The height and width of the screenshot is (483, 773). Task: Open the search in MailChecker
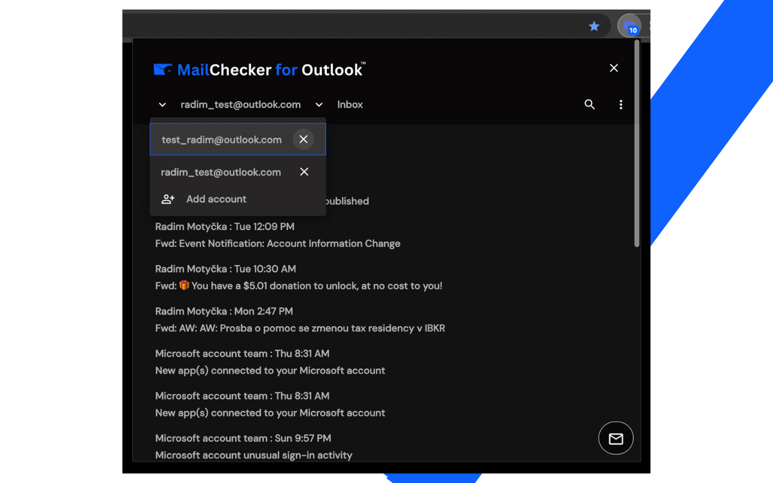pos(589,104)
